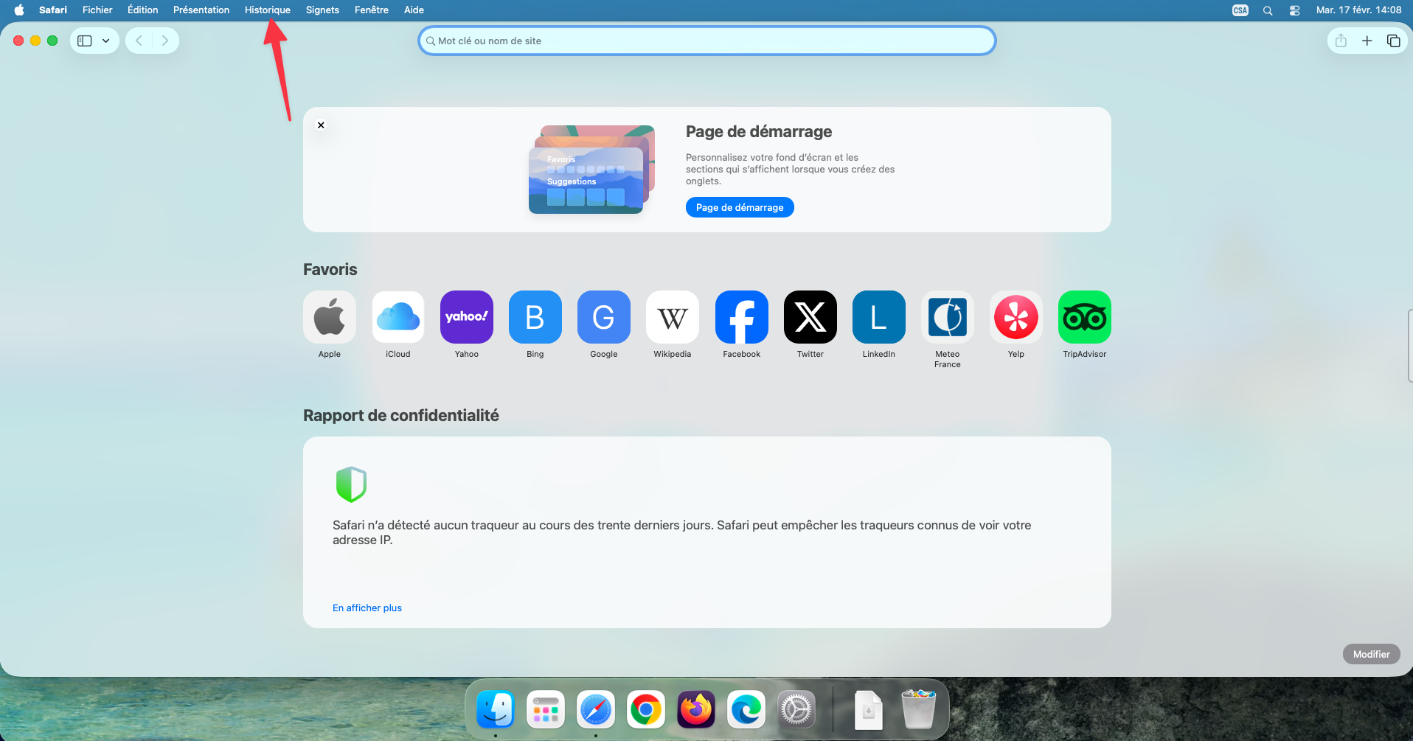The image size is (1413, 741).
Task: Focus the Mot clé ou nom de site field
Action: click(707, 41)
